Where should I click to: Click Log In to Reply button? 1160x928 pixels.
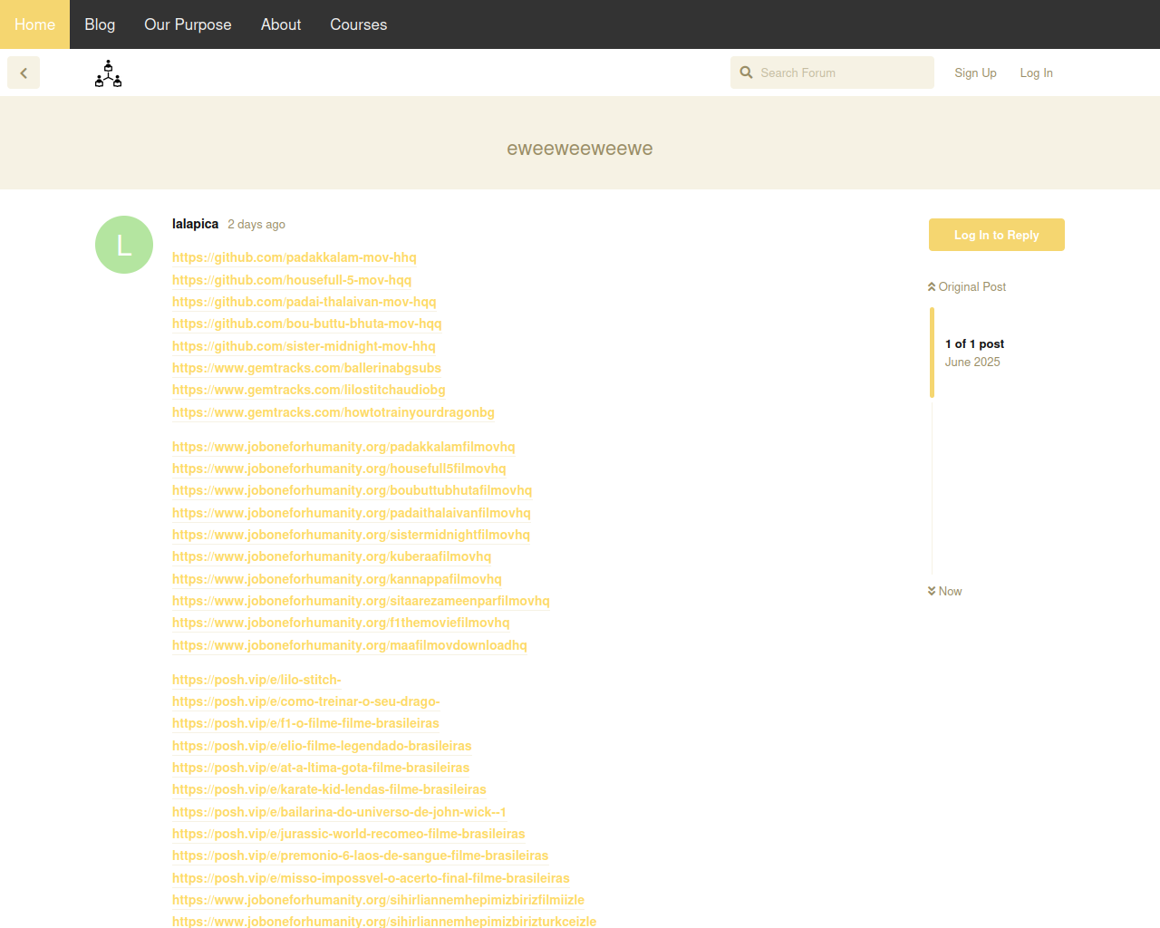[997, 235]
